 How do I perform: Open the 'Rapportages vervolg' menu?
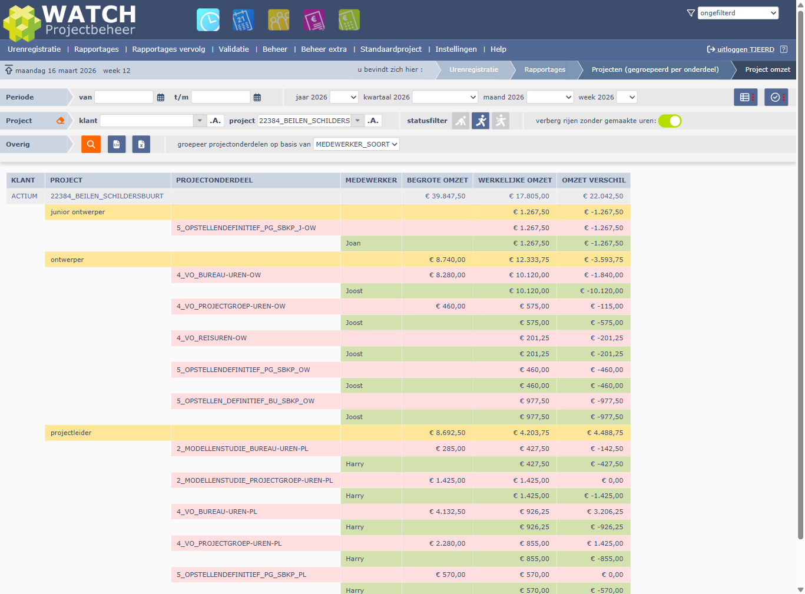[x=168, y=49]
